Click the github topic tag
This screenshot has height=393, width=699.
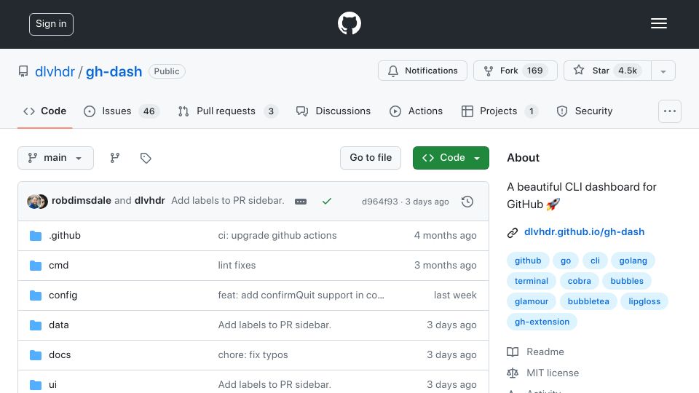[x=528, y=261]
